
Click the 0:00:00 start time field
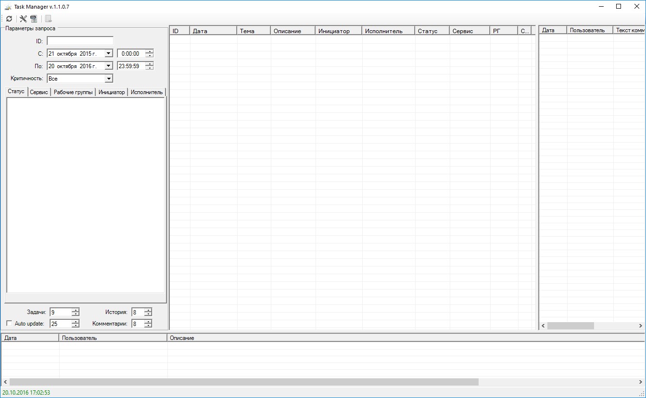[x=131, y=54]
